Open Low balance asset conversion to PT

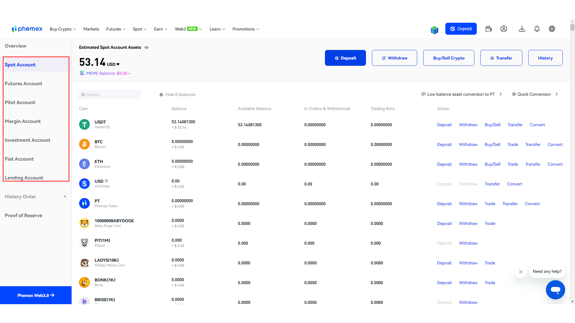point(461,94)
